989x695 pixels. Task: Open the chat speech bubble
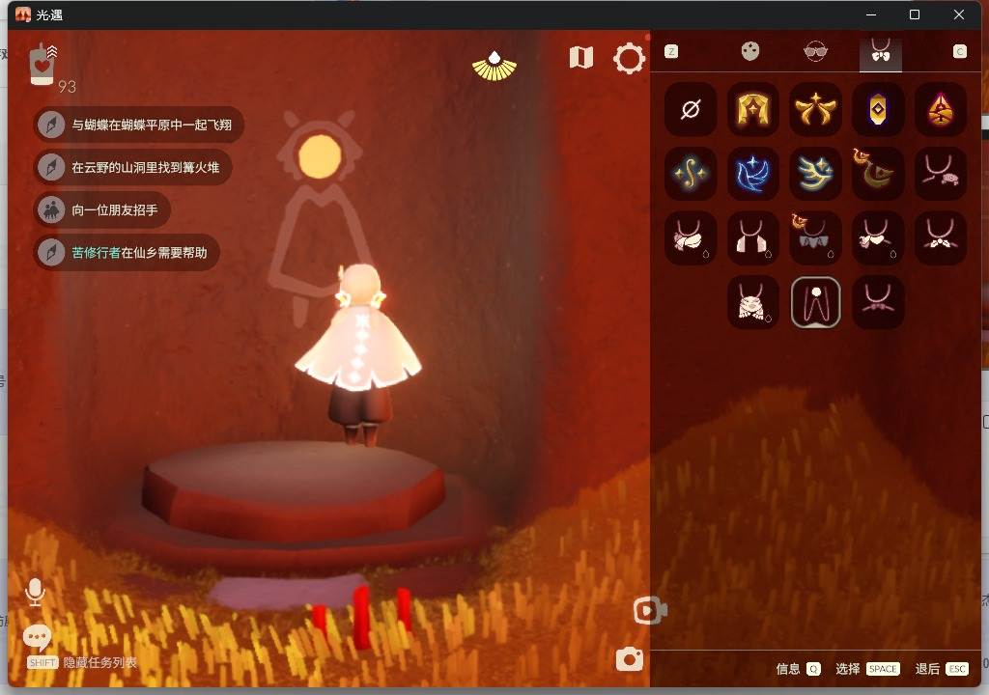37,638
